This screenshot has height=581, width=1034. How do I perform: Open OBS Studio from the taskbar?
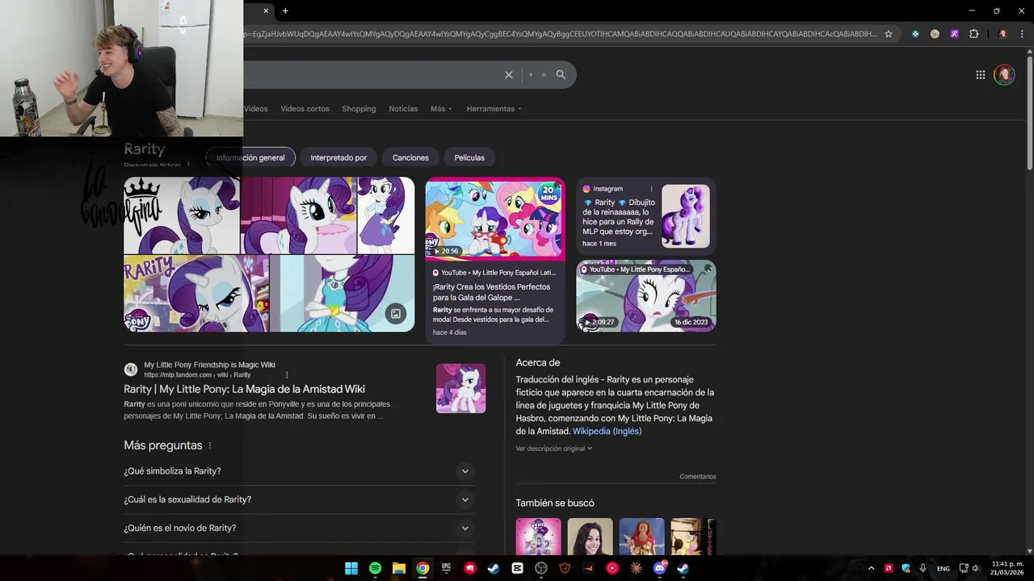541,568
